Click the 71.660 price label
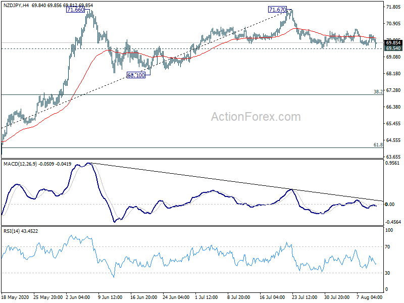404x303 pixels. tap(75, 10)
